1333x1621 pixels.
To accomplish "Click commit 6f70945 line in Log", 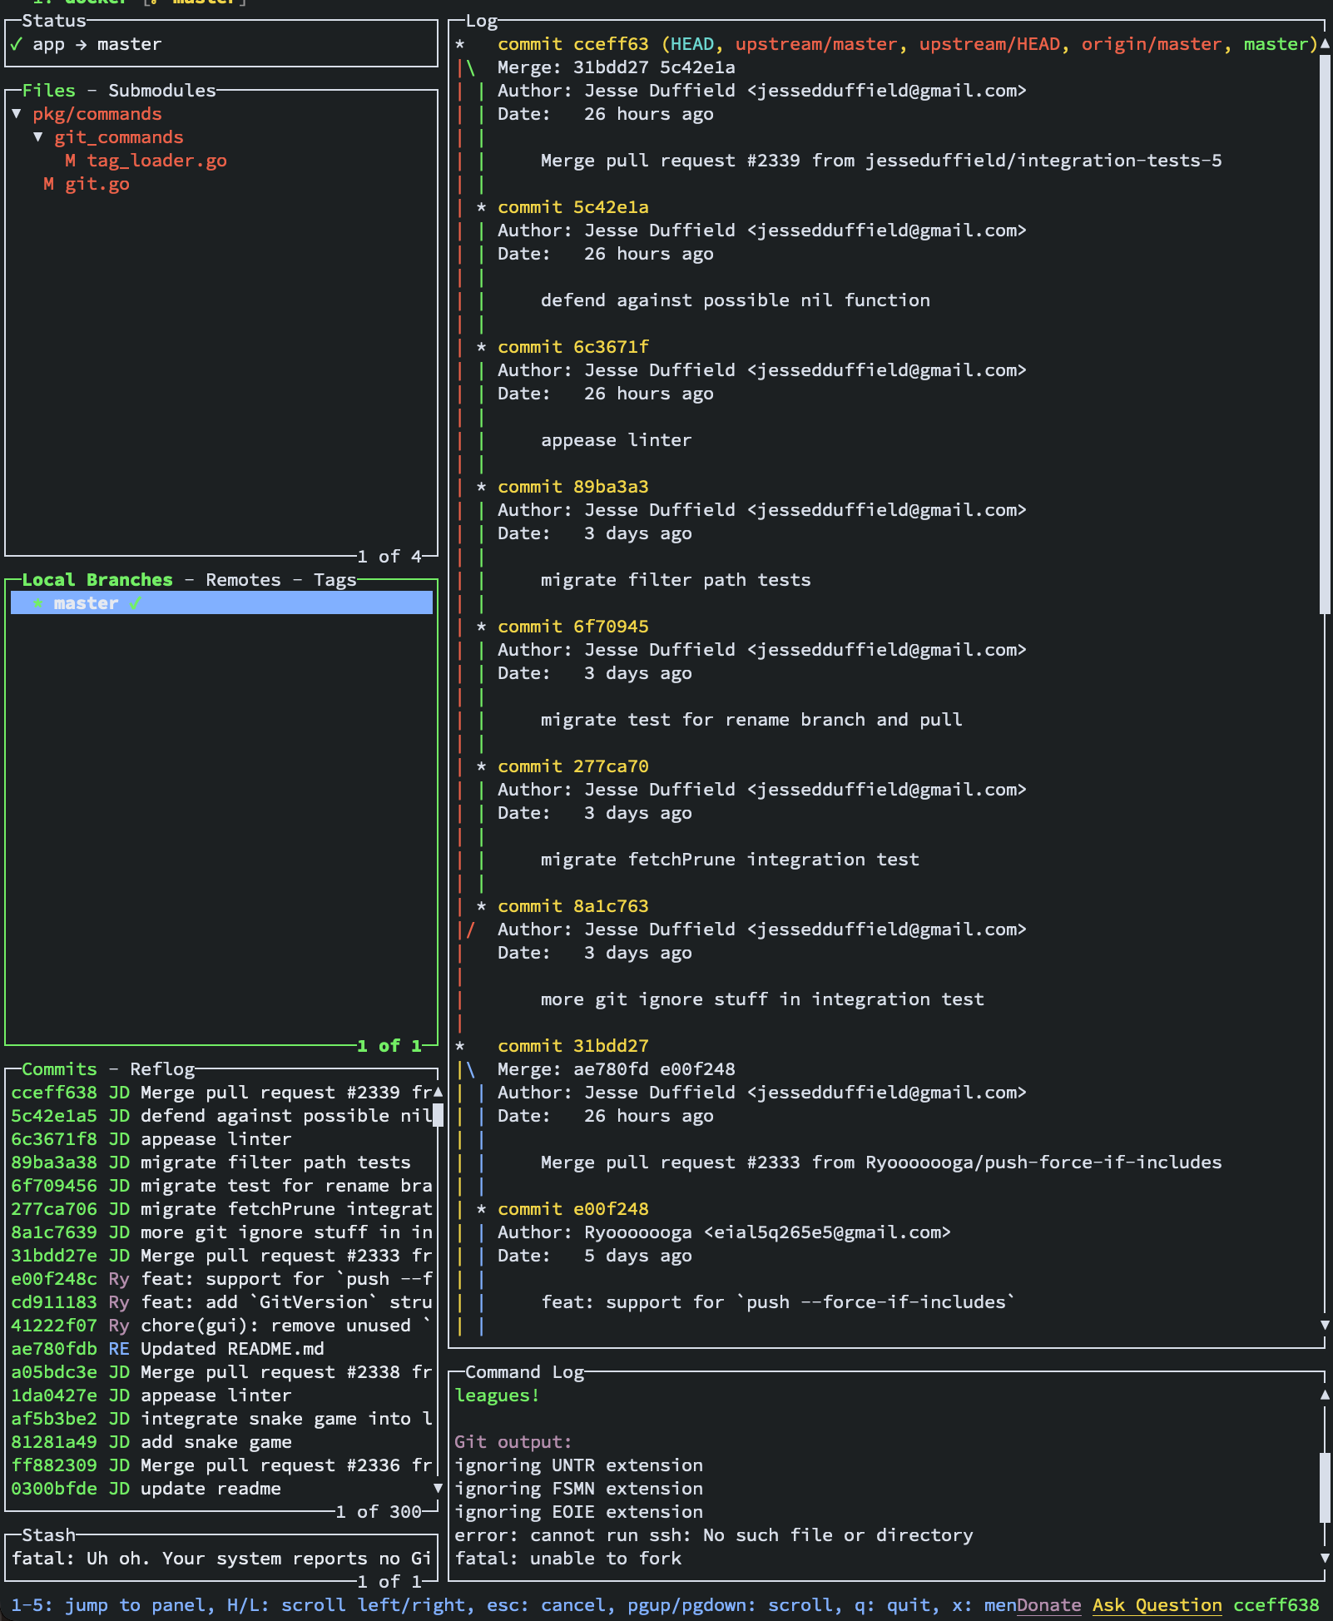I will point(573,627).
